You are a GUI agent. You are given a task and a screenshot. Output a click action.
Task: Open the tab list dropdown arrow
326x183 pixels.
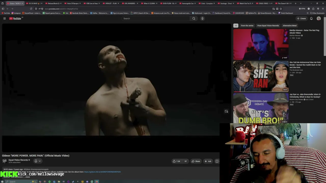tap(301, 3)
